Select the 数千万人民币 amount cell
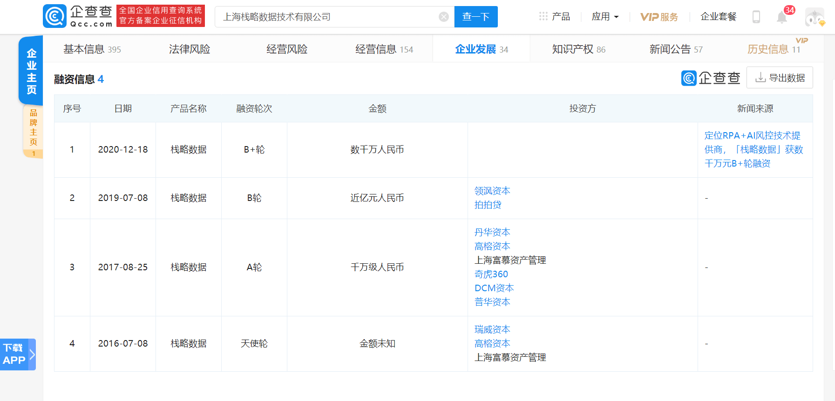The height and width of the screenshot is (401, 835). [377, 149]
